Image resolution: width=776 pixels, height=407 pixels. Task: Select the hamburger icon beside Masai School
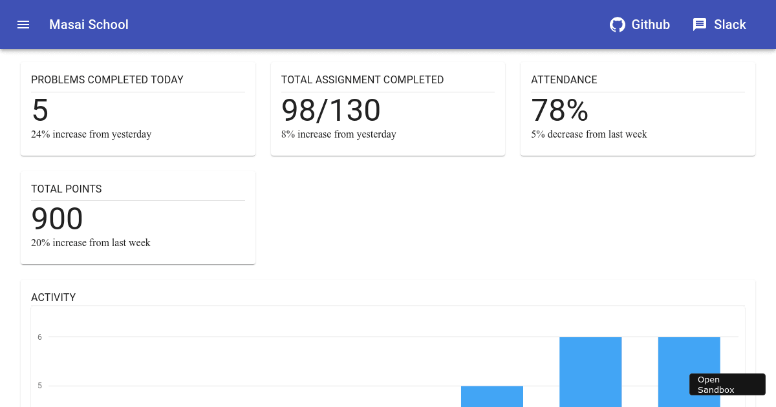point(23,25)
